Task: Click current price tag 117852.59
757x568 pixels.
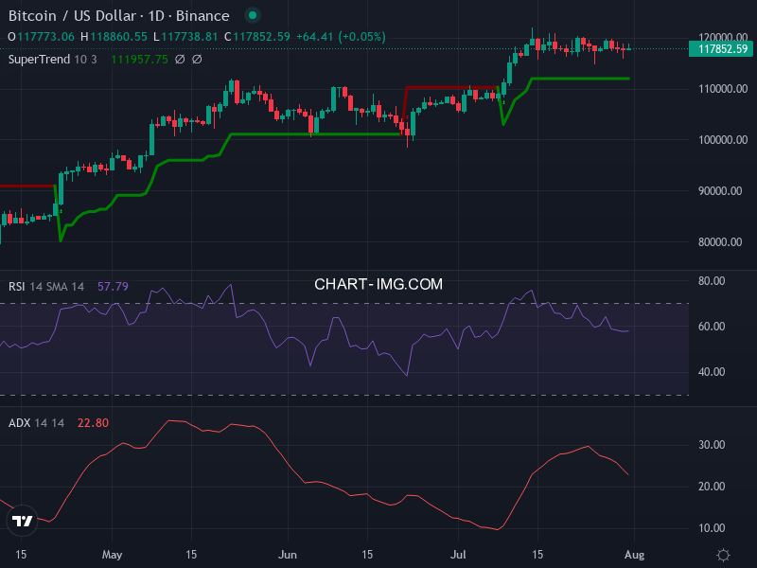Action: coord(722,49)
